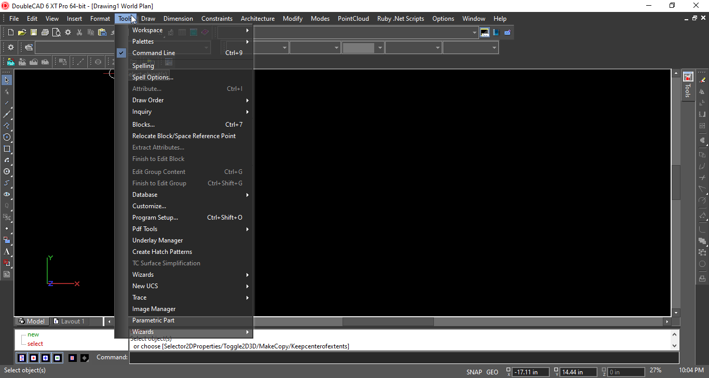Open the New UCS submenu
This screenshot has width=709, height=378.
(184, 286)
